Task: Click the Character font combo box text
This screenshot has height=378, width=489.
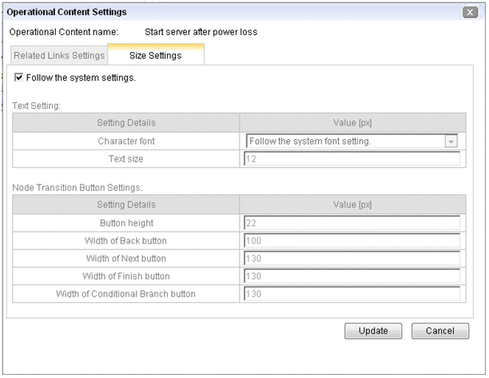Action: tap(344, 141)
